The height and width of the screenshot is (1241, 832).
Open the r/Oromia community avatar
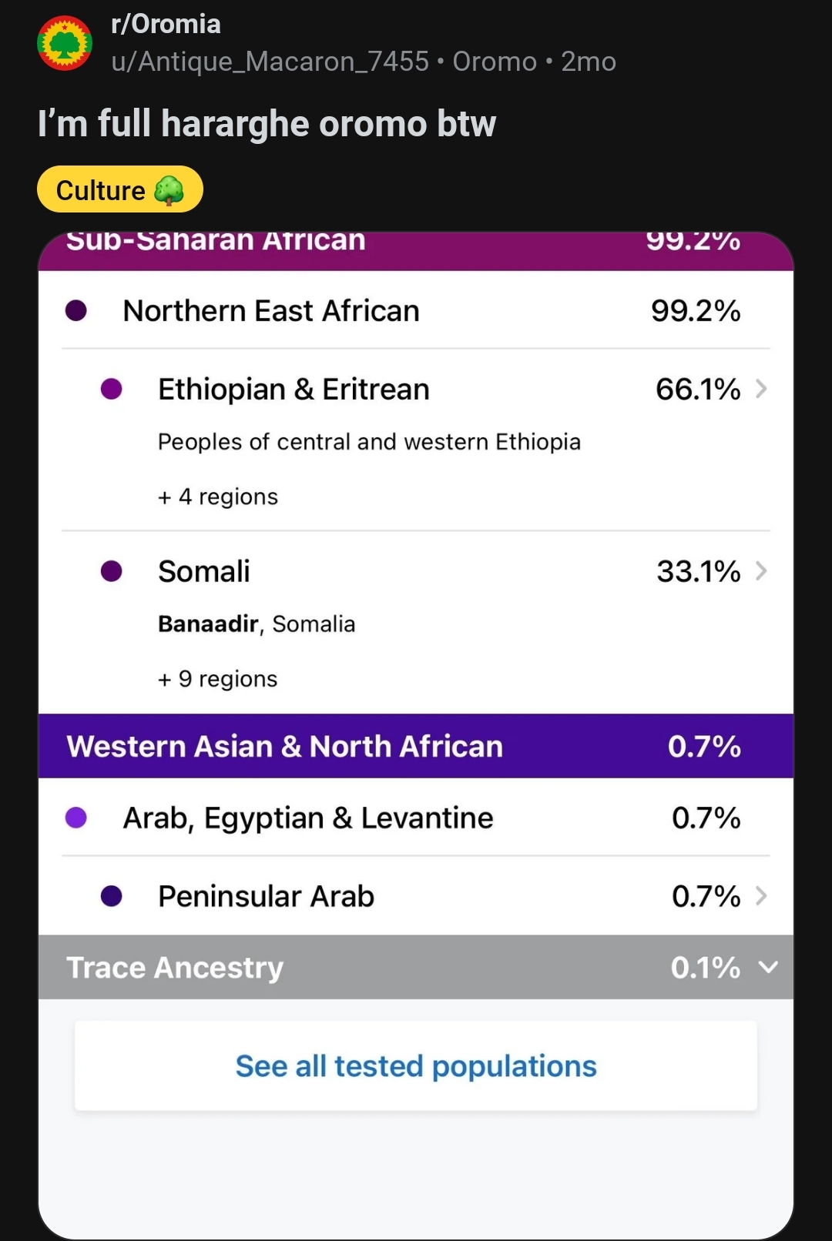click(65, 43)
